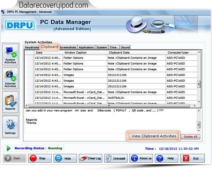212x170 pixels.
Task: Click the DRPU logo
Action: click(x=20, y=25)
